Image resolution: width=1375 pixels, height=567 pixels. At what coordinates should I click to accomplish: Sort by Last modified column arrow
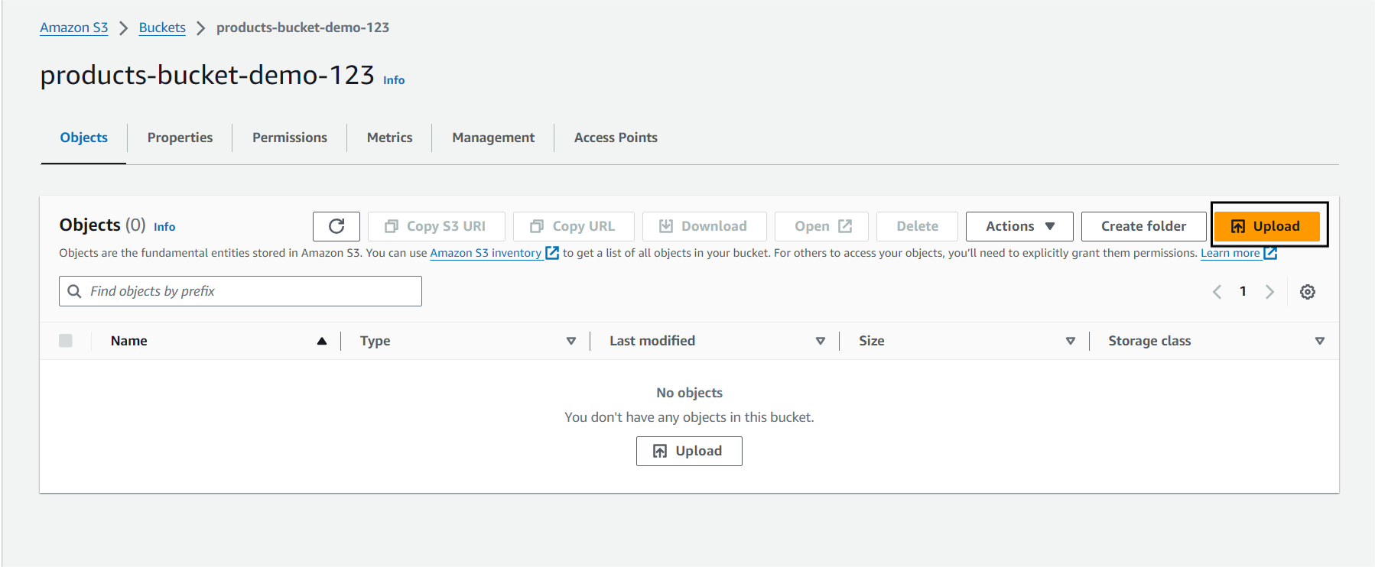pyautogui.click(x=821, y=341)
